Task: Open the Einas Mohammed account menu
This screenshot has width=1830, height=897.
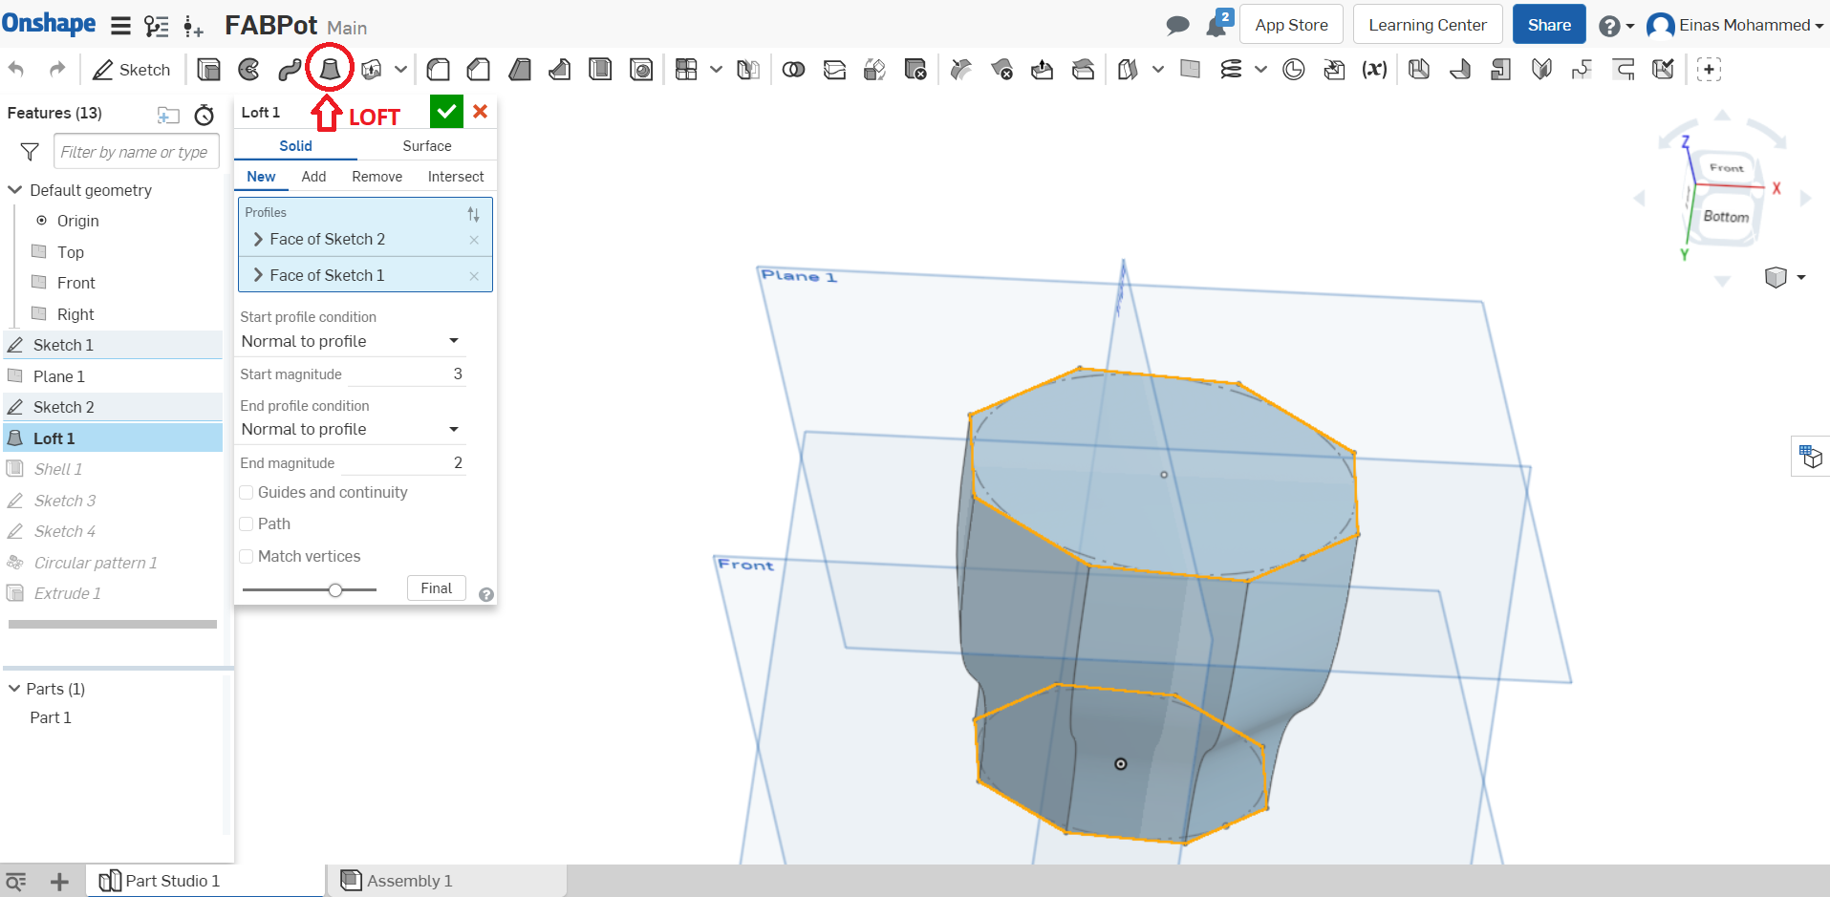Action: (1735, 25)
